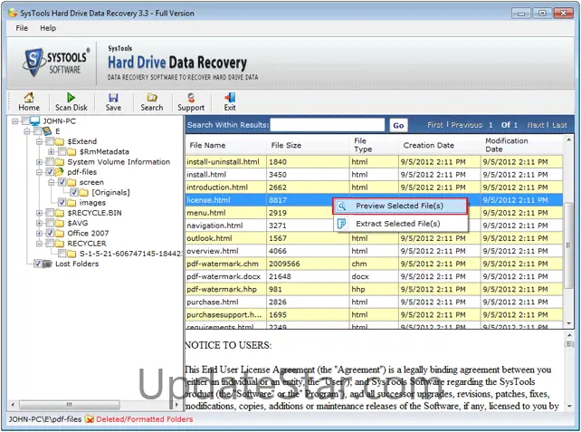The width and height of the screenshot is (581, 432).
Task: Click the Exit toolbar icon
Action: (x=230, y=98)
